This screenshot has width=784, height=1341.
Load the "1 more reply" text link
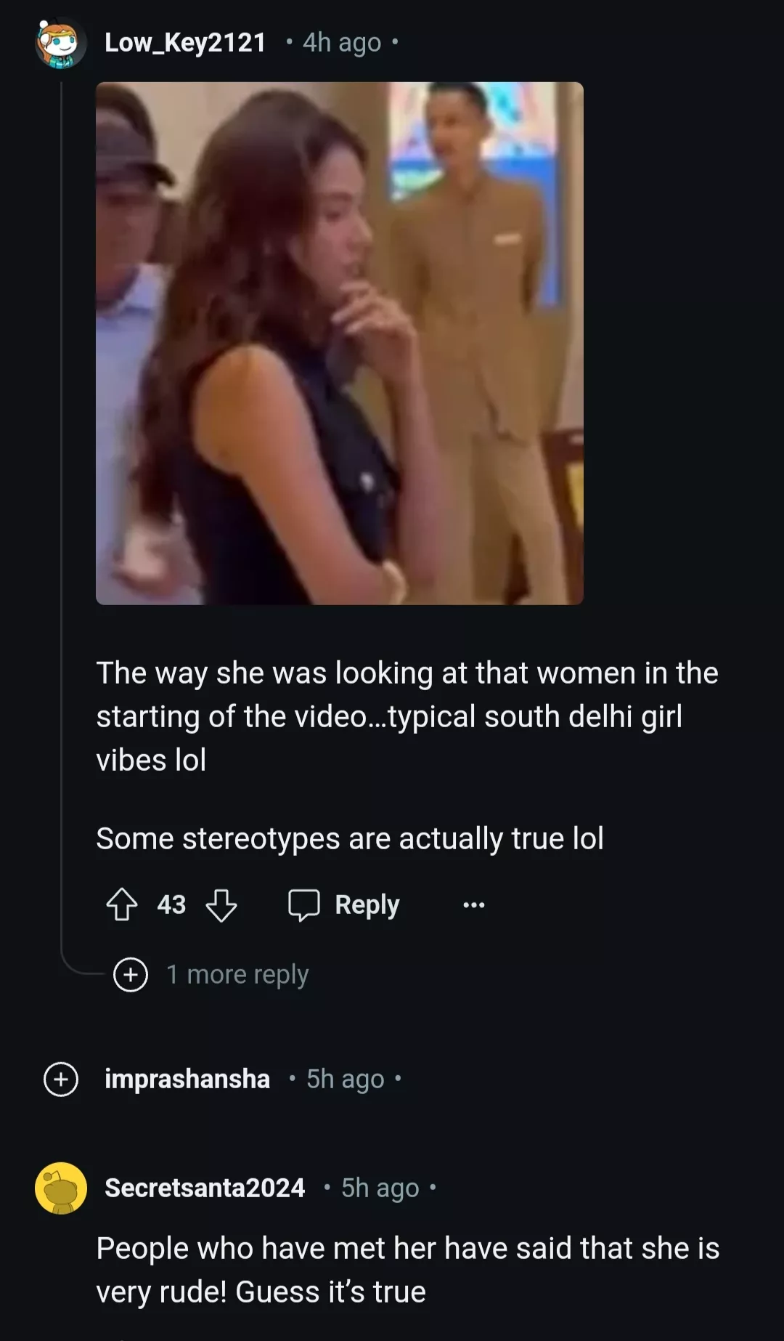coord(237,974)
